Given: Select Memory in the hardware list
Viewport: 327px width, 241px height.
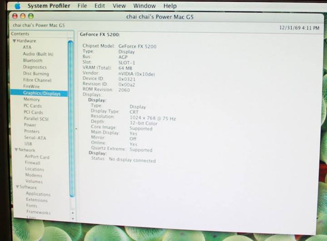Looking at the screenshot, I should pyautogui.click(x=32, y=99).
